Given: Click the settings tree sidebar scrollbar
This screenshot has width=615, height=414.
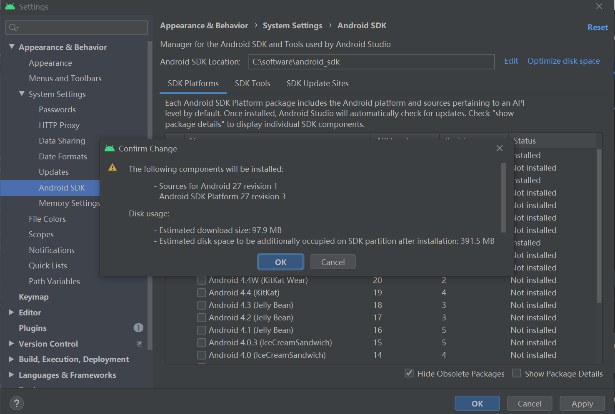Looking at the screenshot, I should coord(150,196).
